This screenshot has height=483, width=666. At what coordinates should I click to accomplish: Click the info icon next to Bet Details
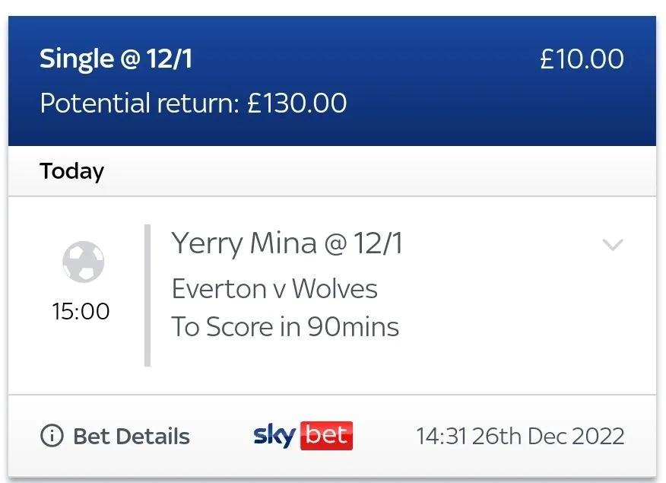[x=52, y=437]
